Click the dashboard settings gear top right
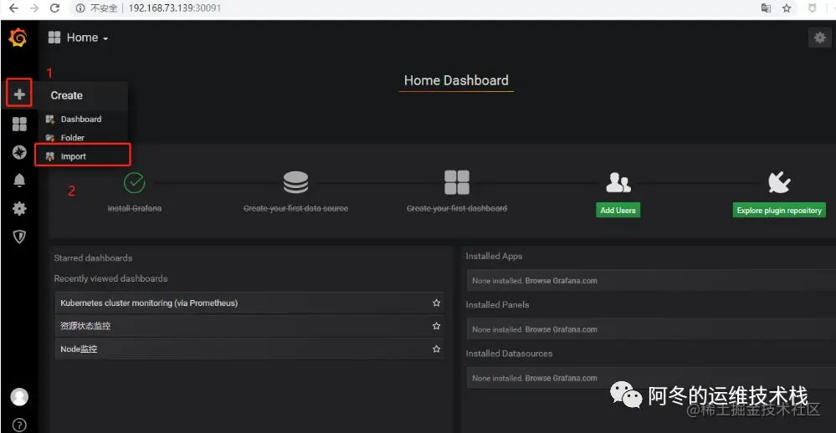The image size is (836, 433). pyautogui.click(x=819, y=38)
